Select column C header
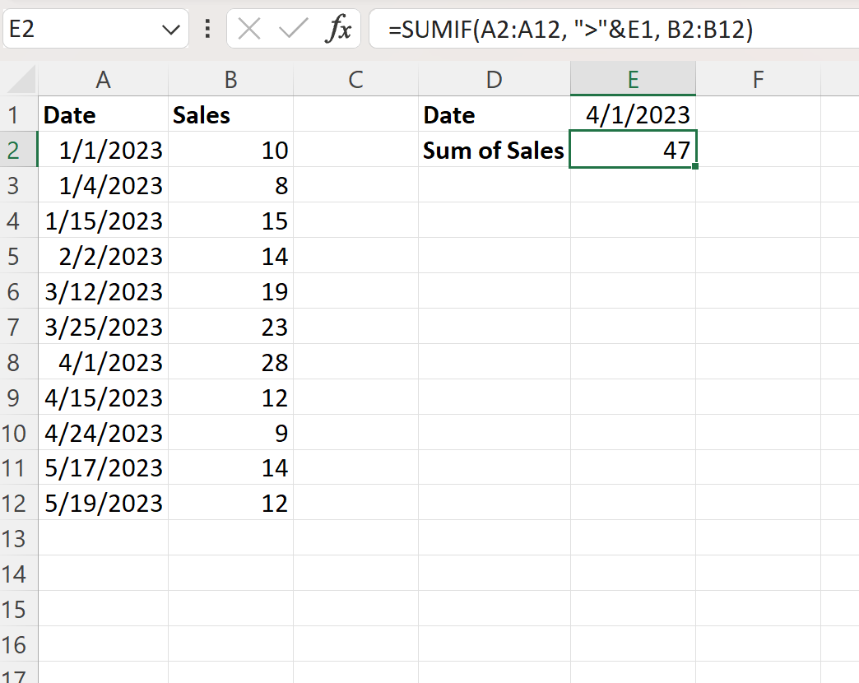Viewport: 859px width, 683px height. (x=355, y=80)
